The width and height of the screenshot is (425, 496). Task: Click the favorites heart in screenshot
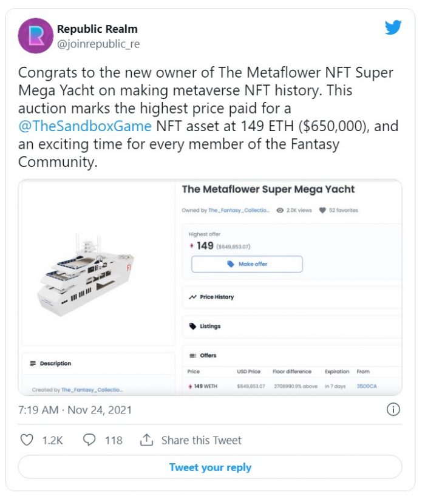[x=323, y=210]
